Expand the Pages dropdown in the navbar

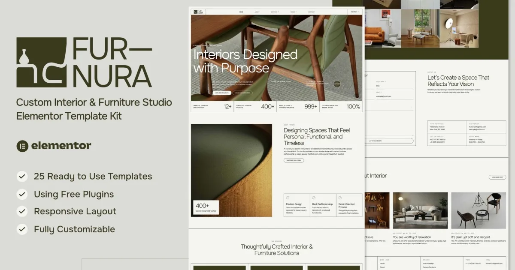(293, 12)
